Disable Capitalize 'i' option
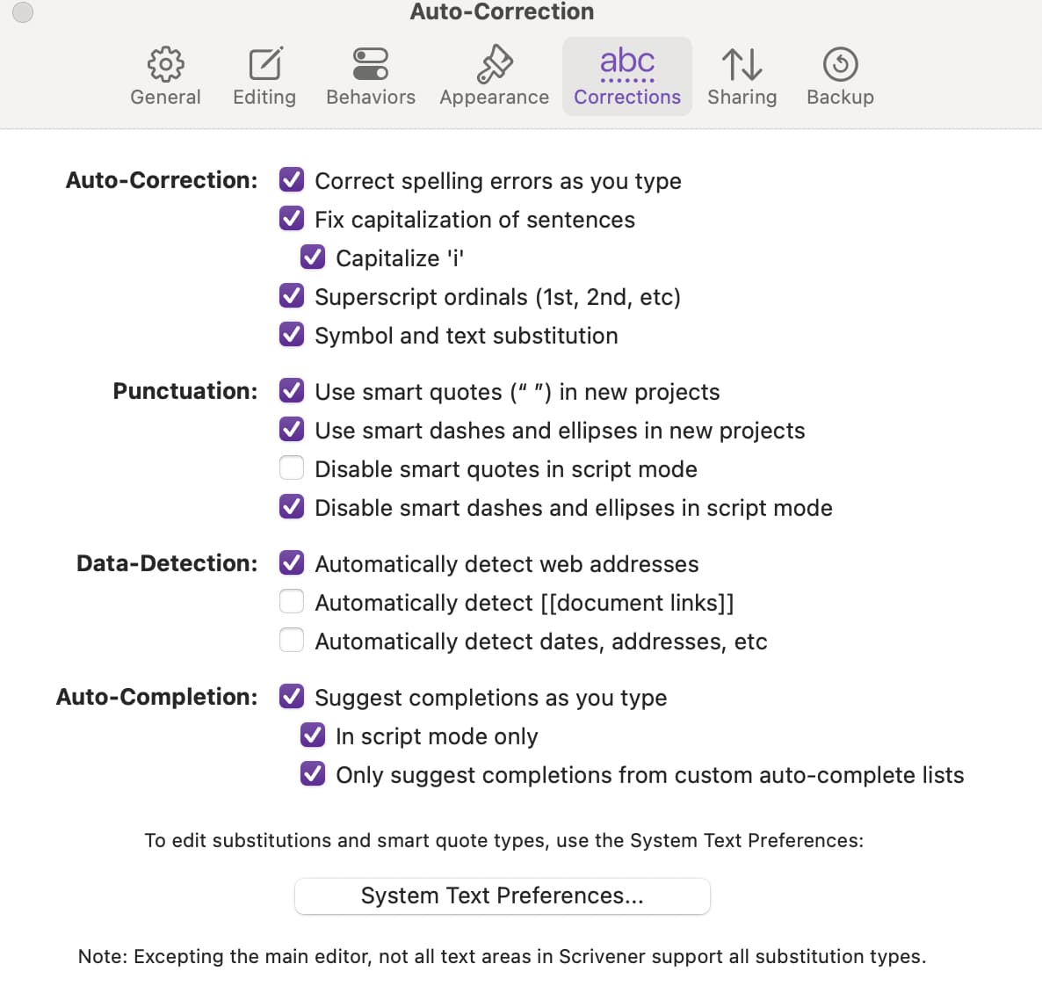1042x993 pixels. (x=313, y=257)
